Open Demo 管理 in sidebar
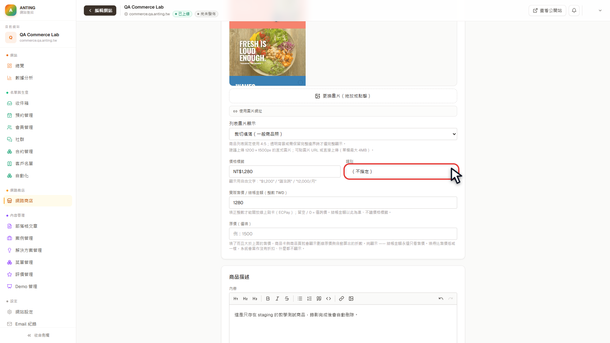 [x=38, y=286]
